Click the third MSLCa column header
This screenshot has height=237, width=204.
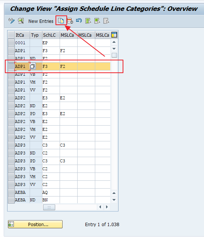[x=103, y=35]
